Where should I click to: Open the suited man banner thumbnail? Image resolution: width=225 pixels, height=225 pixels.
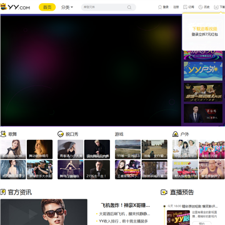point(203,114)
